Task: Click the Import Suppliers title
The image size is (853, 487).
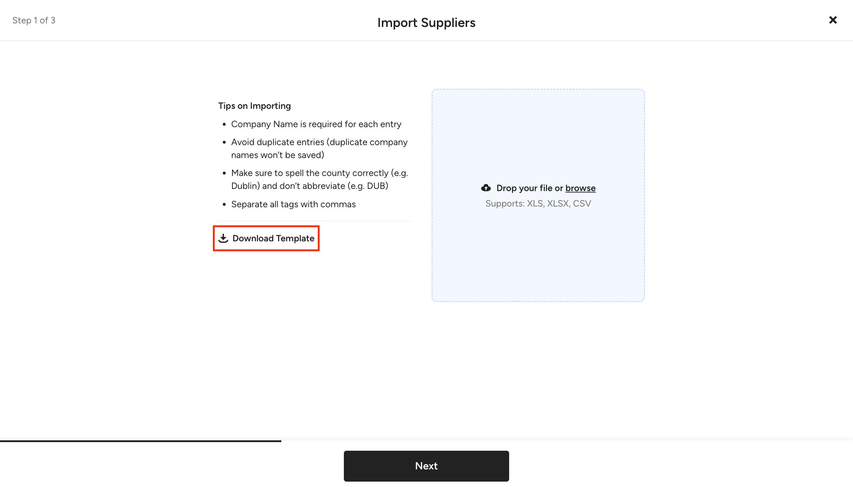Action: [426, 23]
